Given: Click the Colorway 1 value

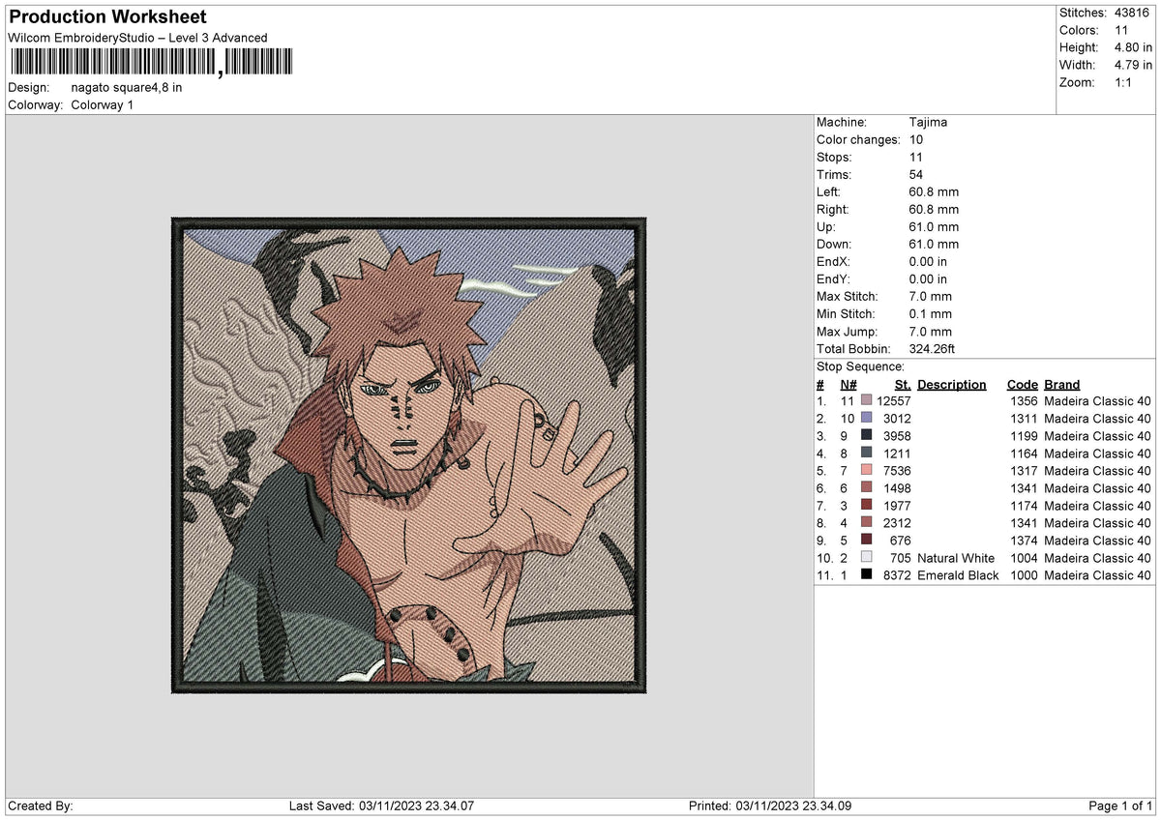Looking at the screenshot, I should click(x=103, y=104).
